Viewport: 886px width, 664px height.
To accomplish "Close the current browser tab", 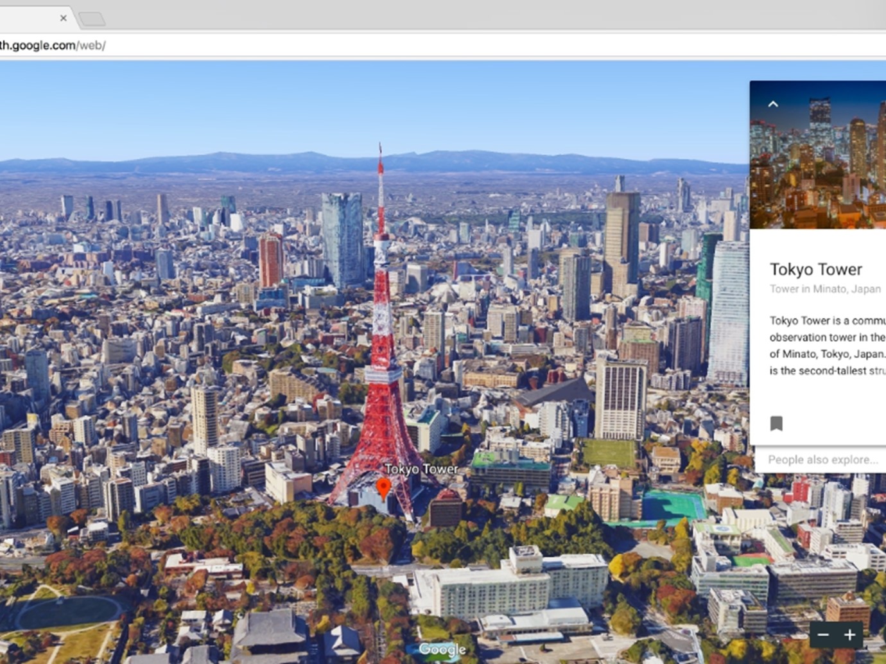I will click(63, 18).
